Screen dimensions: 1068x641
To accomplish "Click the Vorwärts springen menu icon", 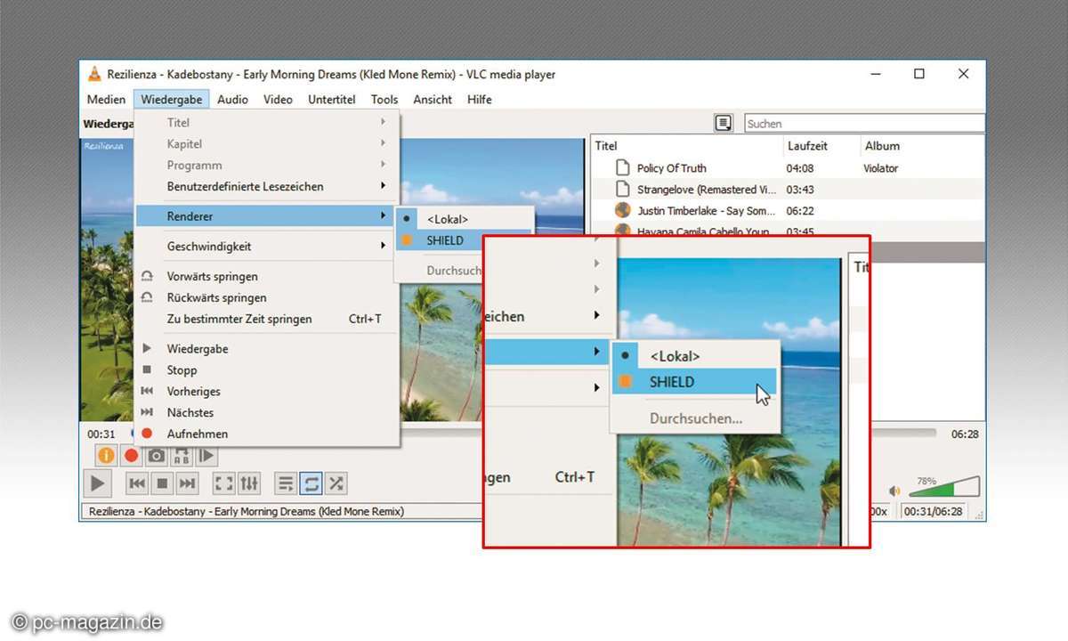I will click(148, 276).
